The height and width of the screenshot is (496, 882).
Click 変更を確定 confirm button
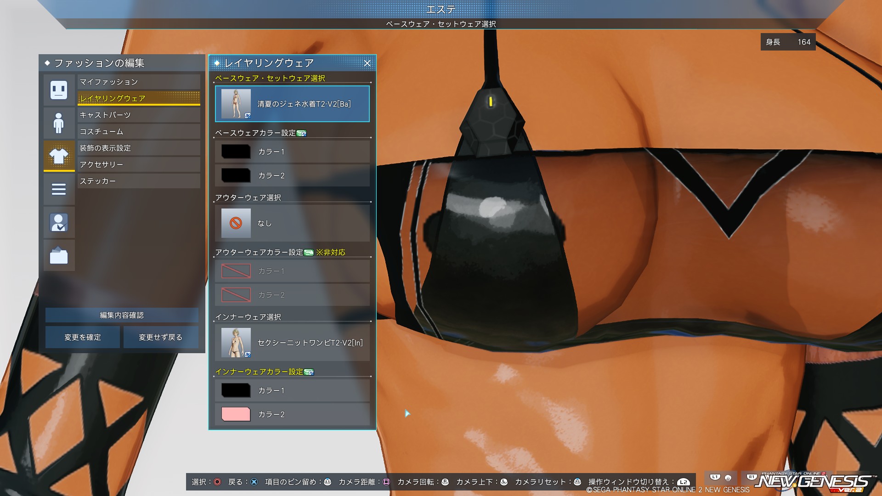point(83,337)
